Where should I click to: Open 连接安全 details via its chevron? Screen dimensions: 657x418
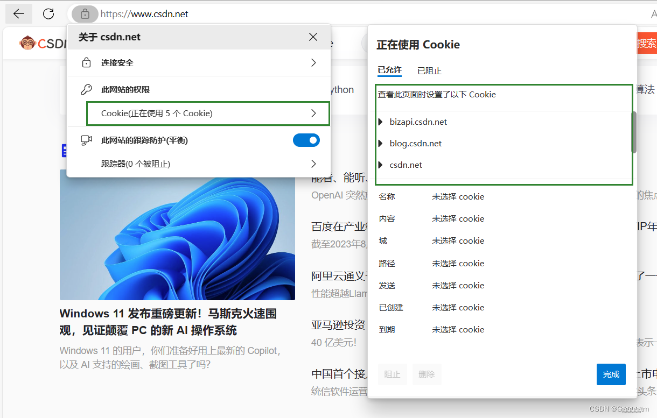click(x=313, y=63)
